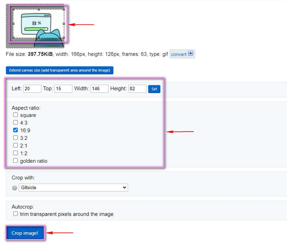Click the gear icon next to Gifsicle

pyautogui.click(x=14, y=188)
